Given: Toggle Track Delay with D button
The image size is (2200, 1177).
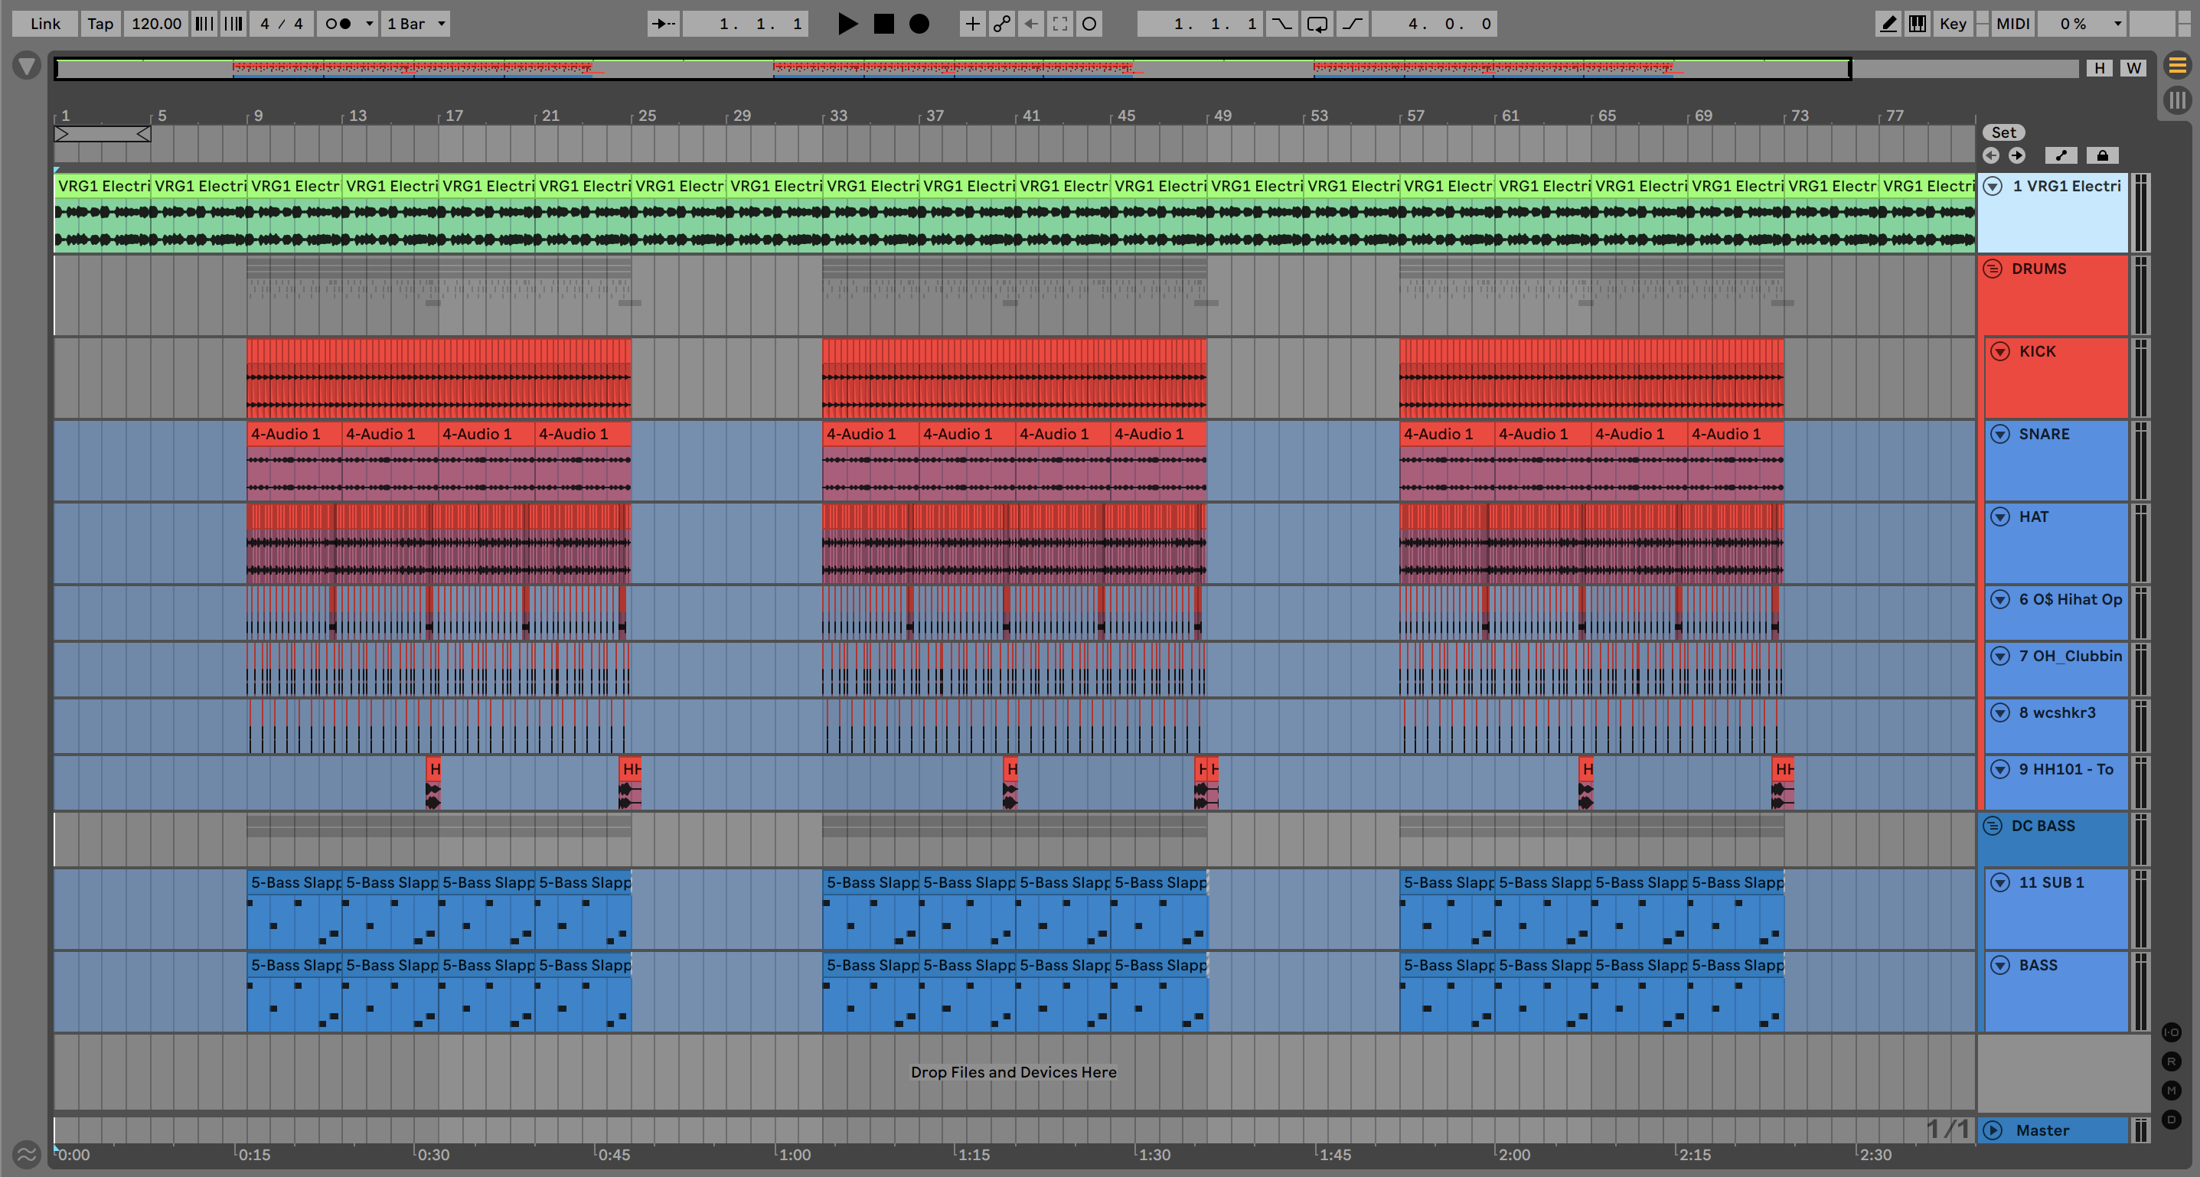Looking at the screenshot, I should click(x=2172, y=1120).
